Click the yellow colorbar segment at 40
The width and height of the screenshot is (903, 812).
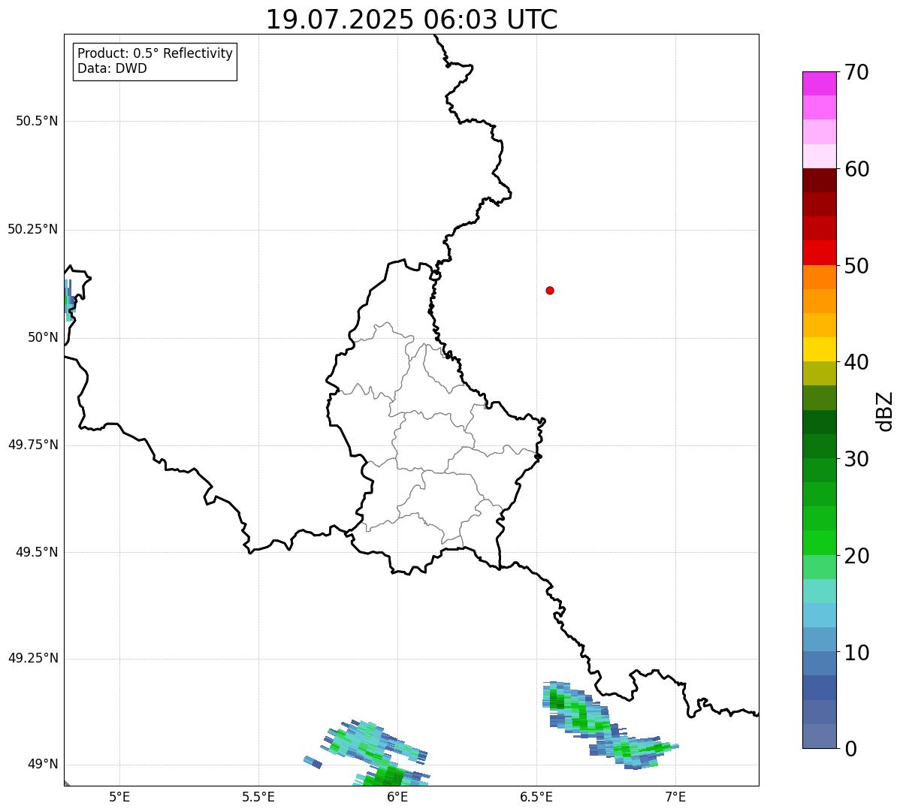[x=820, y=349]
